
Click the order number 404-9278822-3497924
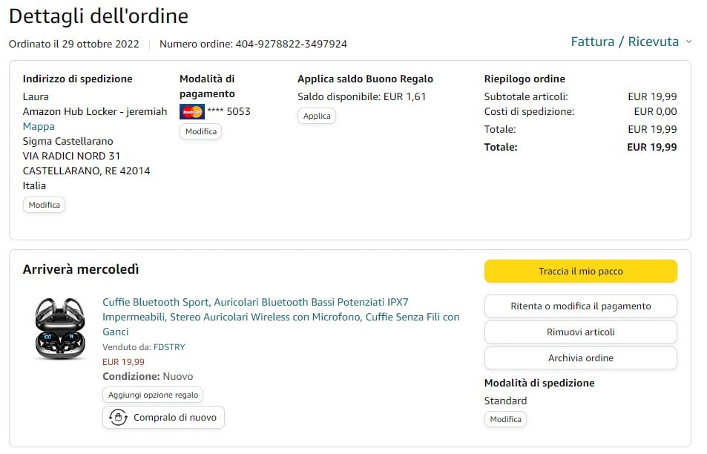pos(291,44)
